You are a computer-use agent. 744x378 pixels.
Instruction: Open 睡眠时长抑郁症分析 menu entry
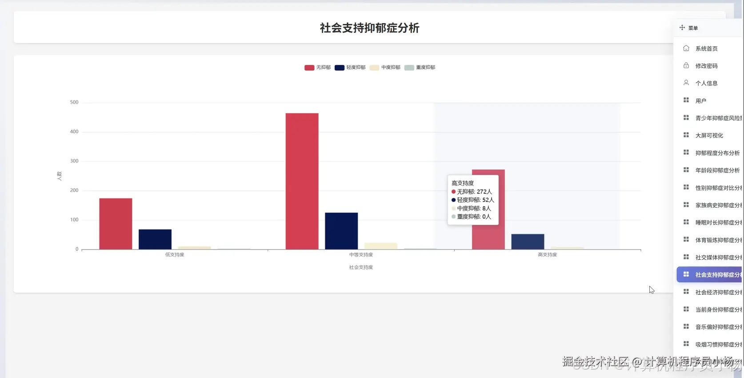tap(709, 222)
